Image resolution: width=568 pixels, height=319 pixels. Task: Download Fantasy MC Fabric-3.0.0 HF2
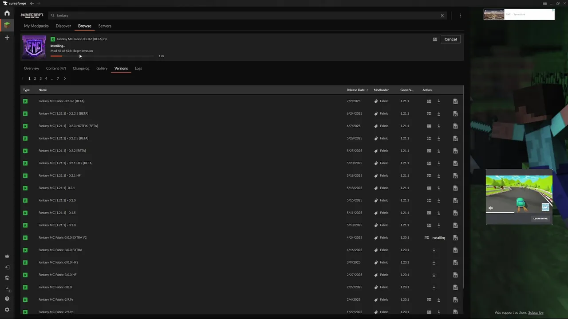[434, 262]
